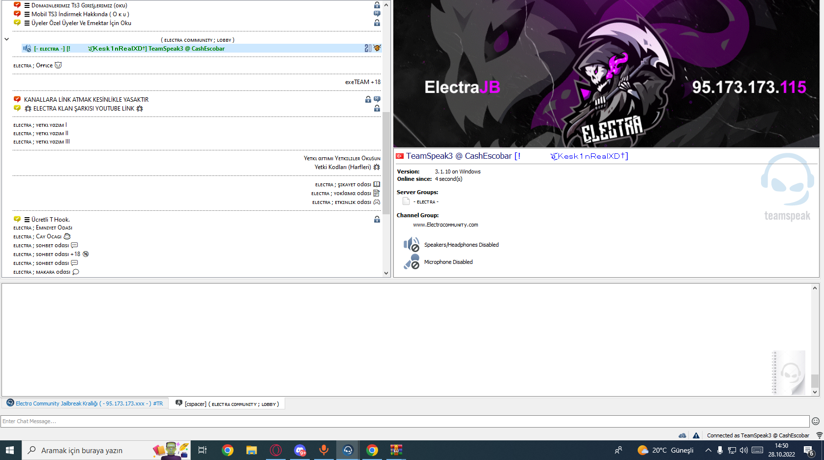Click the muted speaker icon beside the Kesk1nRealXD user
The height and width of the screenshot is (460, 824).
tap(27, 48)
